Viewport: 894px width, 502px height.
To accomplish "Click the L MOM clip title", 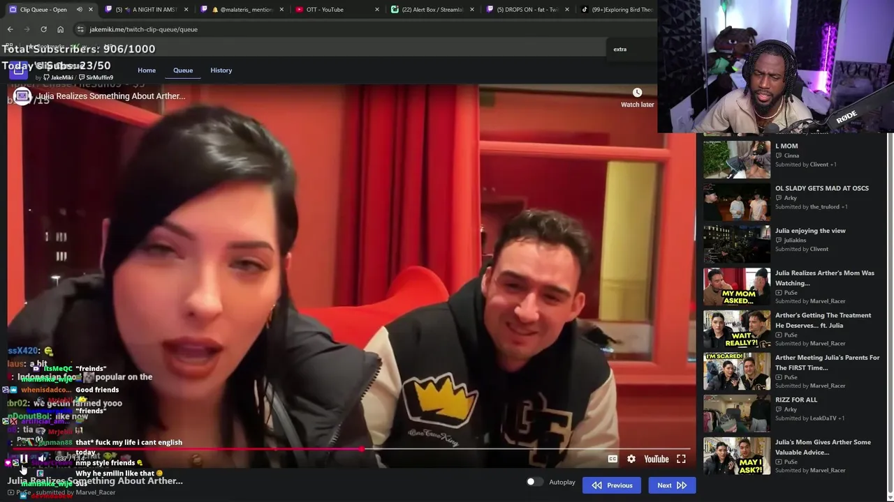I will (786, 146).
